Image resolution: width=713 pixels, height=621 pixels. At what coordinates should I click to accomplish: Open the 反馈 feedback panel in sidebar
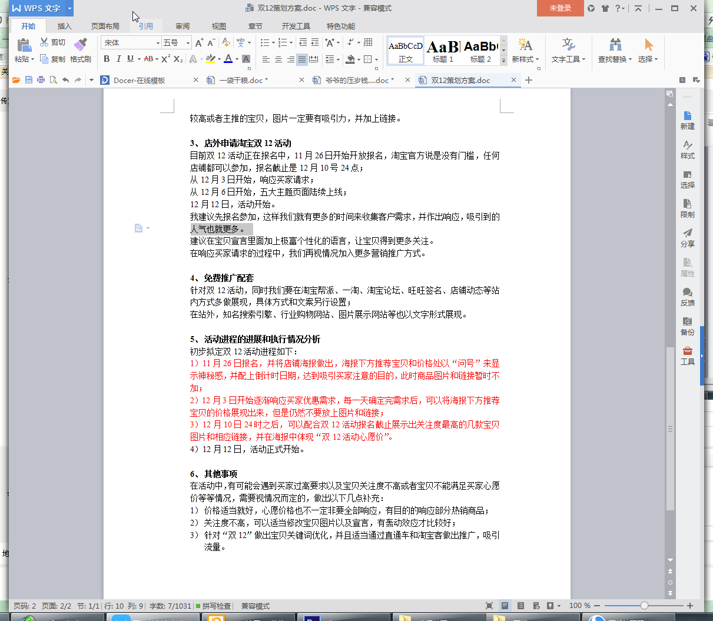pos(687,297)
